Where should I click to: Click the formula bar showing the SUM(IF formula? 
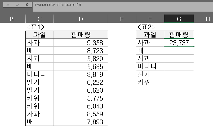click(123, 7)
